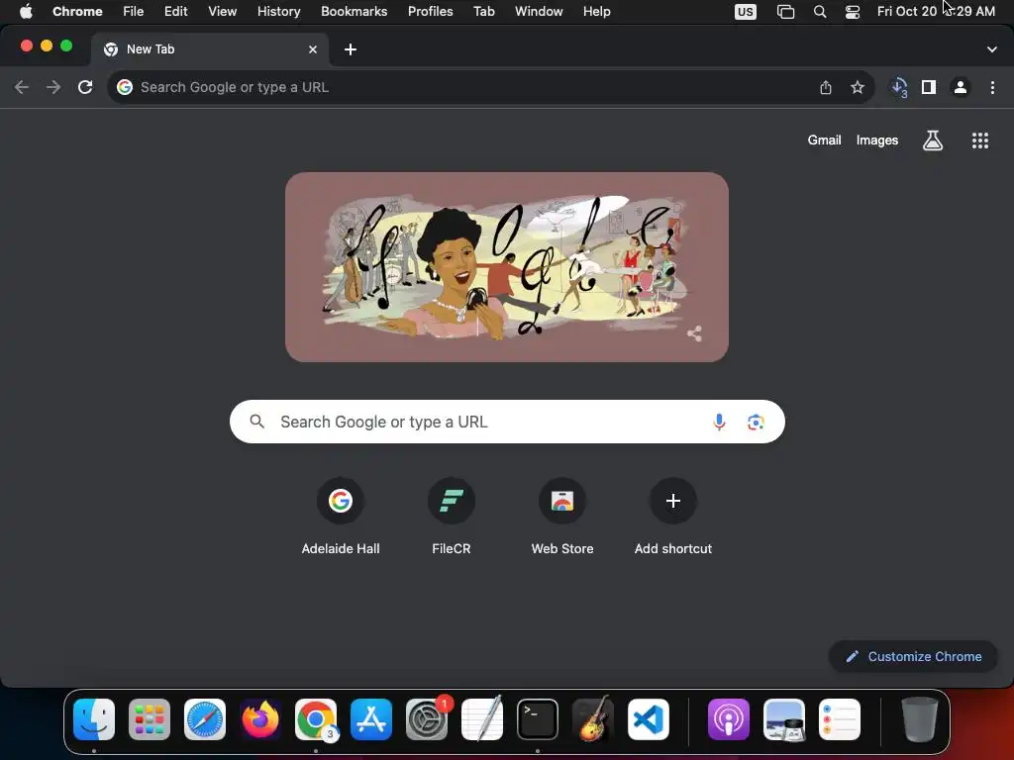1014x760 pixels.
Task: Close the New Tab tab
Action: [313, 49]
